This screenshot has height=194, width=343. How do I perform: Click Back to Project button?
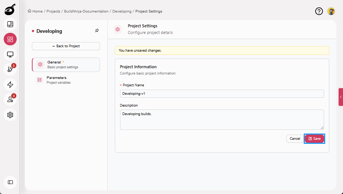click(66, 46)
